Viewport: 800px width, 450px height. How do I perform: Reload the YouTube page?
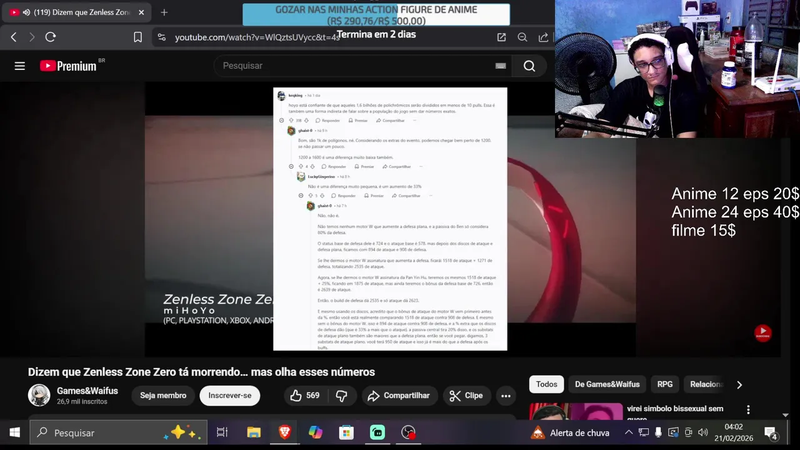pos(51,37)
